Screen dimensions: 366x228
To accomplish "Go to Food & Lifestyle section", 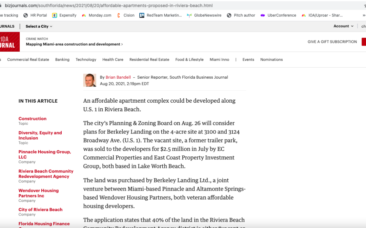I will pos(189,59).
